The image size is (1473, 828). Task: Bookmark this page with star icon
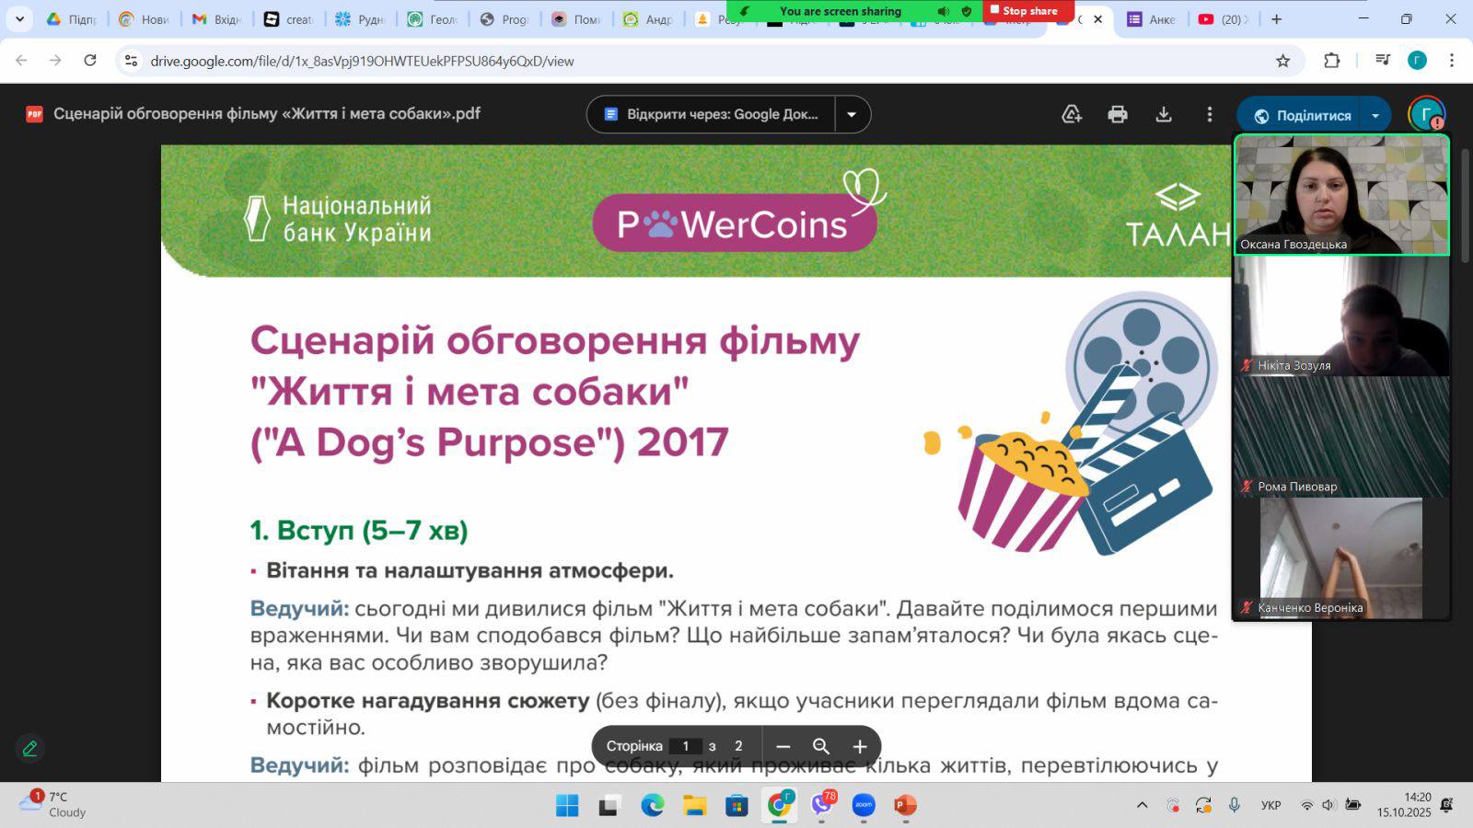point(1282,61)
